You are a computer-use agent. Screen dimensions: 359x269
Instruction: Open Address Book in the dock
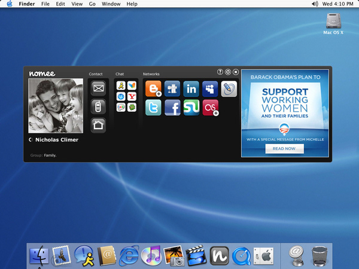pyautogui.click(x=107, y=256)
